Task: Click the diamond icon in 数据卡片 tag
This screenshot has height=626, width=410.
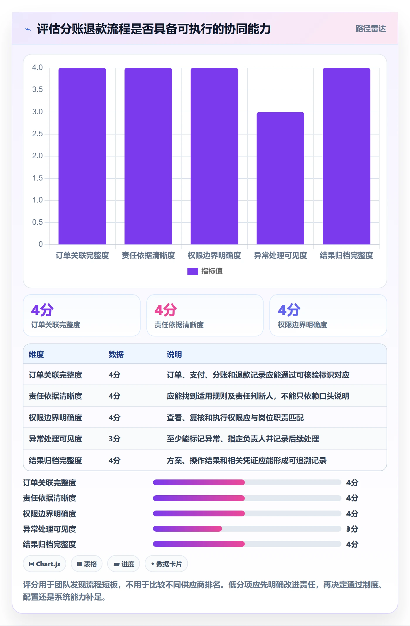Action: tap(153, 564)
